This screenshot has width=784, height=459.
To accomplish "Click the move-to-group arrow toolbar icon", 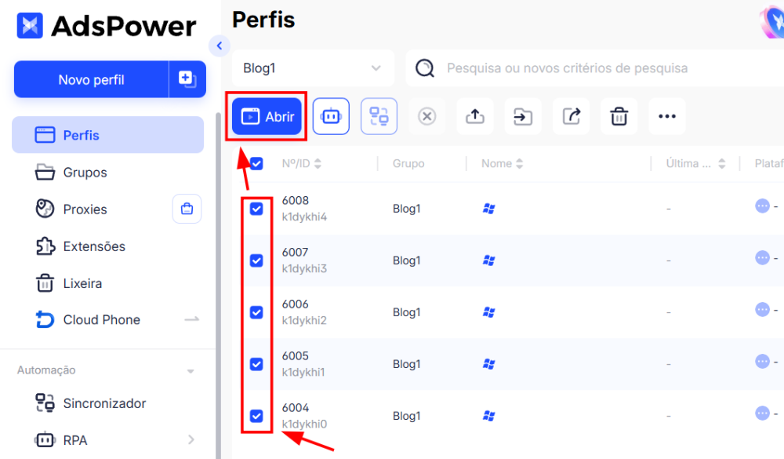I will click(x=523, y=117).
